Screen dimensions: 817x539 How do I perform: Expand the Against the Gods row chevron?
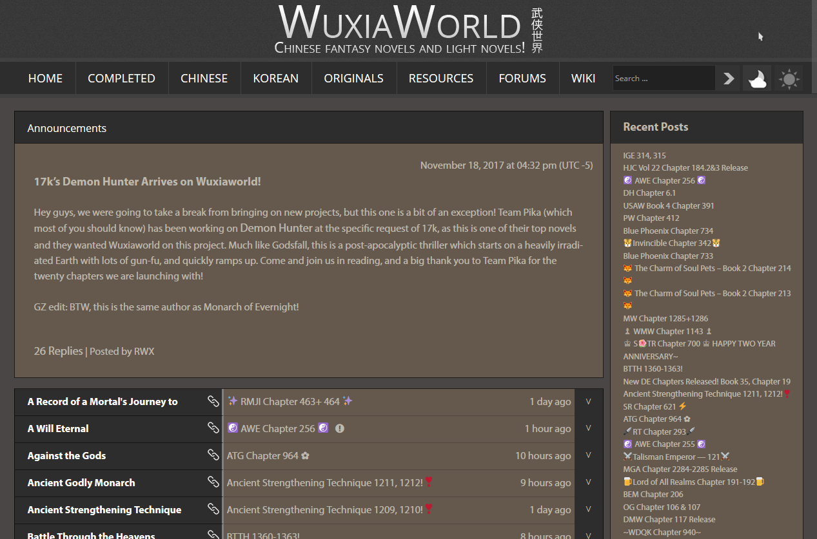[588, 455]
